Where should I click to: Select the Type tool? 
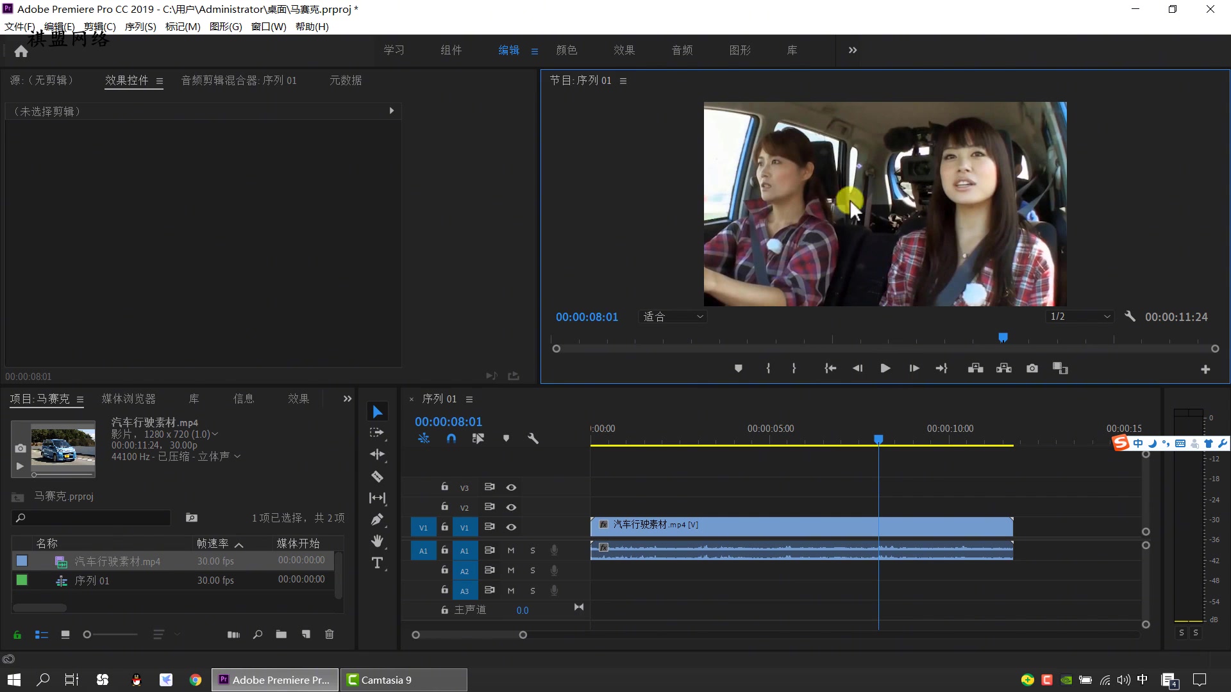point(377,563)
